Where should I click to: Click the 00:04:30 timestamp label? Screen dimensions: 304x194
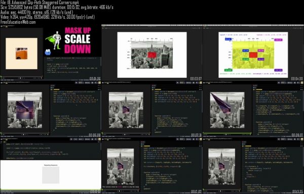pos(297,79)
